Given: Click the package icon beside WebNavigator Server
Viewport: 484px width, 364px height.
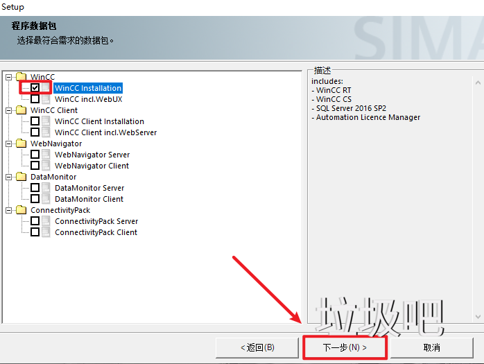Looking at the screenshot, I should (x=46, y=155).
